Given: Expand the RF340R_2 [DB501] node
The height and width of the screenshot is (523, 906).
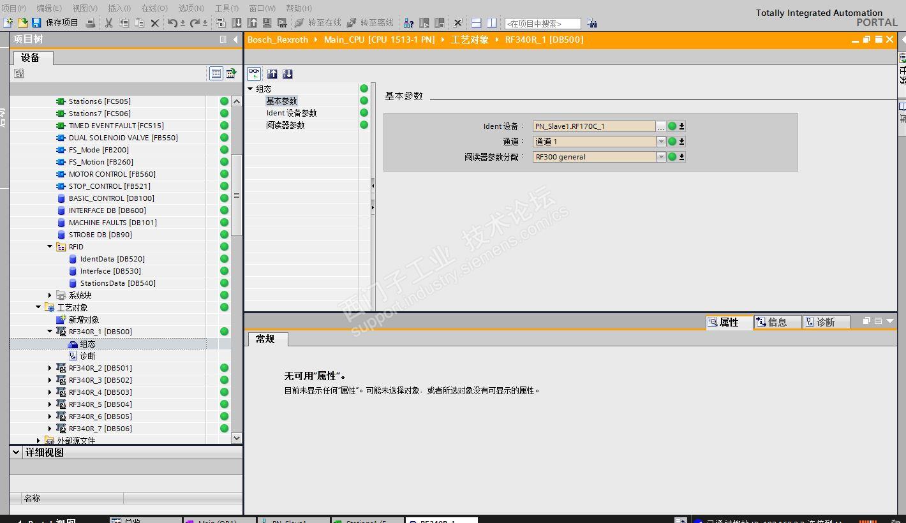Looking at the screenshot, I should (x=50, y=368).
